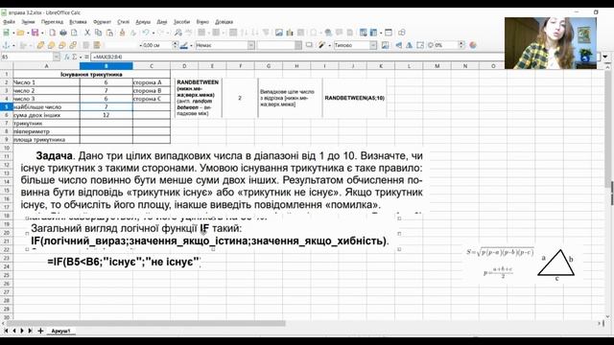The image size is (614, 345).
Task: Click the Name Box field showing B5
Action: click(x=27, y=57)
